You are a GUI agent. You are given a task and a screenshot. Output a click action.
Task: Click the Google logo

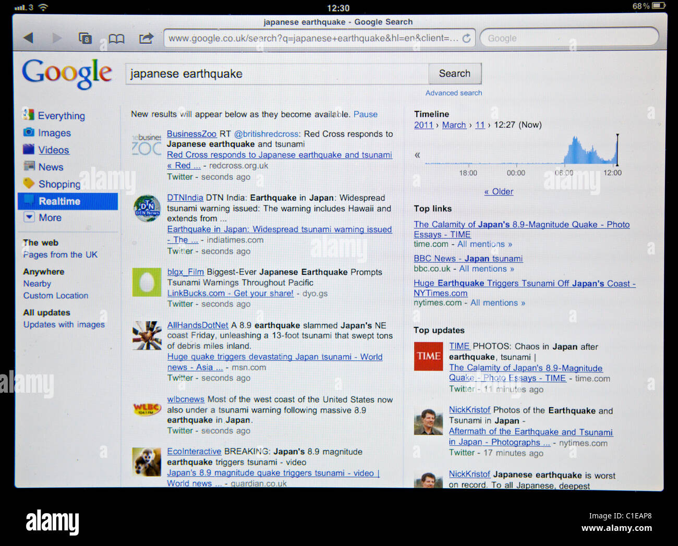point(67,74)
